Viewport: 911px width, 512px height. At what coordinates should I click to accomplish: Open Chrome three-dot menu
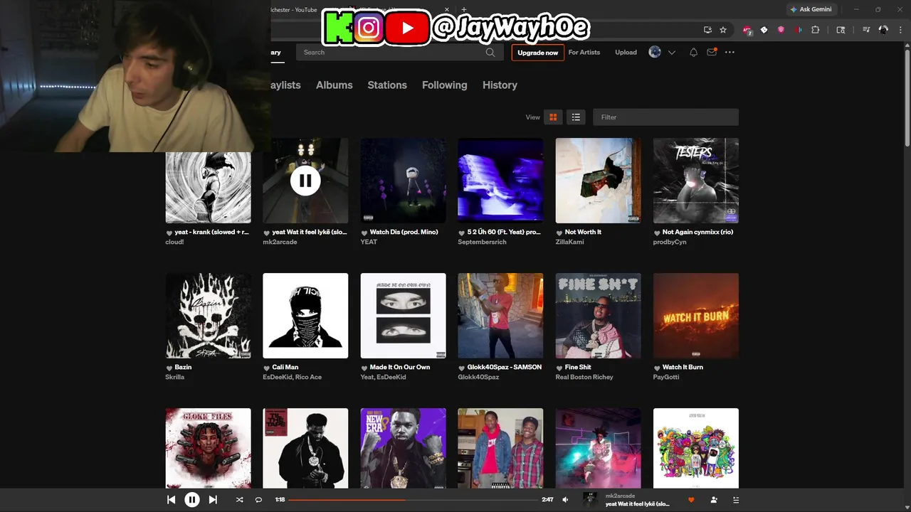tap(900, 30)
